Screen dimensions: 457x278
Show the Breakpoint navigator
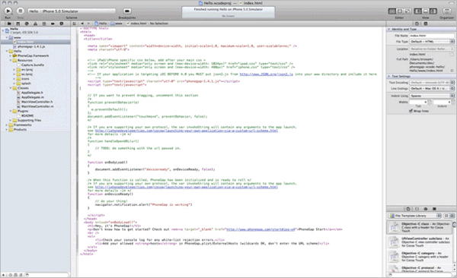click(x=53, y=24)
